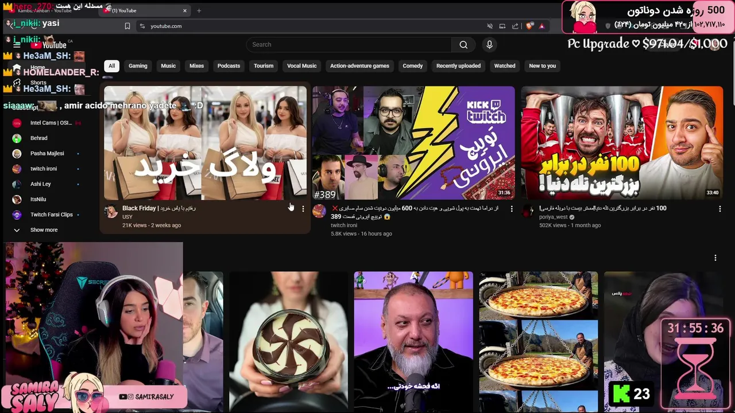
Task: Select the Music filter chip
Action: coord(168,66)
